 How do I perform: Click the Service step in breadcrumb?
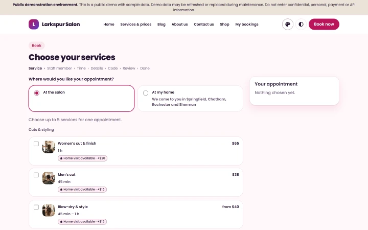[35, 68]
